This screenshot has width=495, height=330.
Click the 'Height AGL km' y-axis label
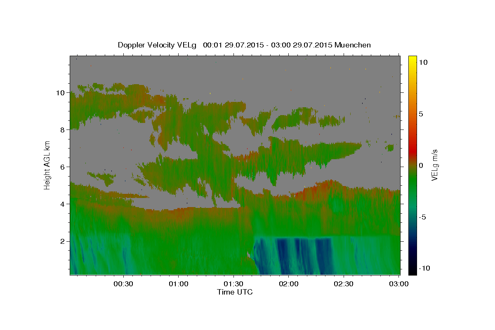(x=47, y=165)
